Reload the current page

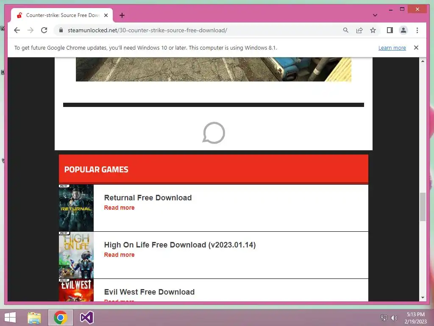(44, 30)
